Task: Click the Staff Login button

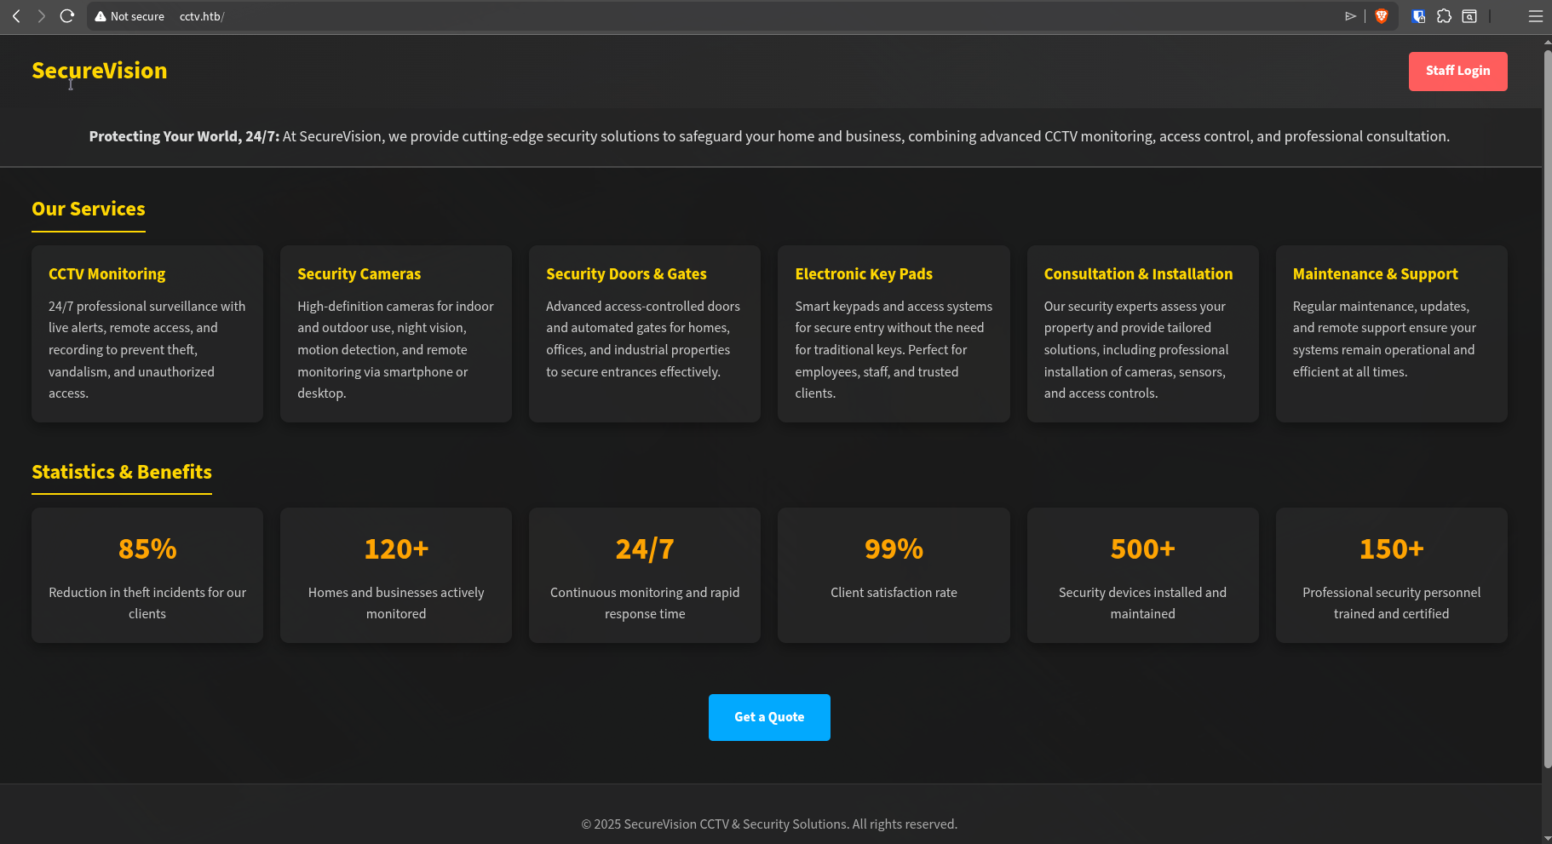Action: click(x=1457, y=71)
